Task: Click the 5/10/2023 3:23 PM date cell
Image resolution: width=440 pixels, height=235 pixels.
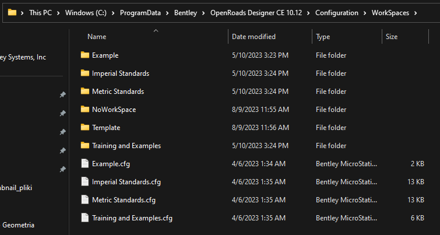Action: 260,55
